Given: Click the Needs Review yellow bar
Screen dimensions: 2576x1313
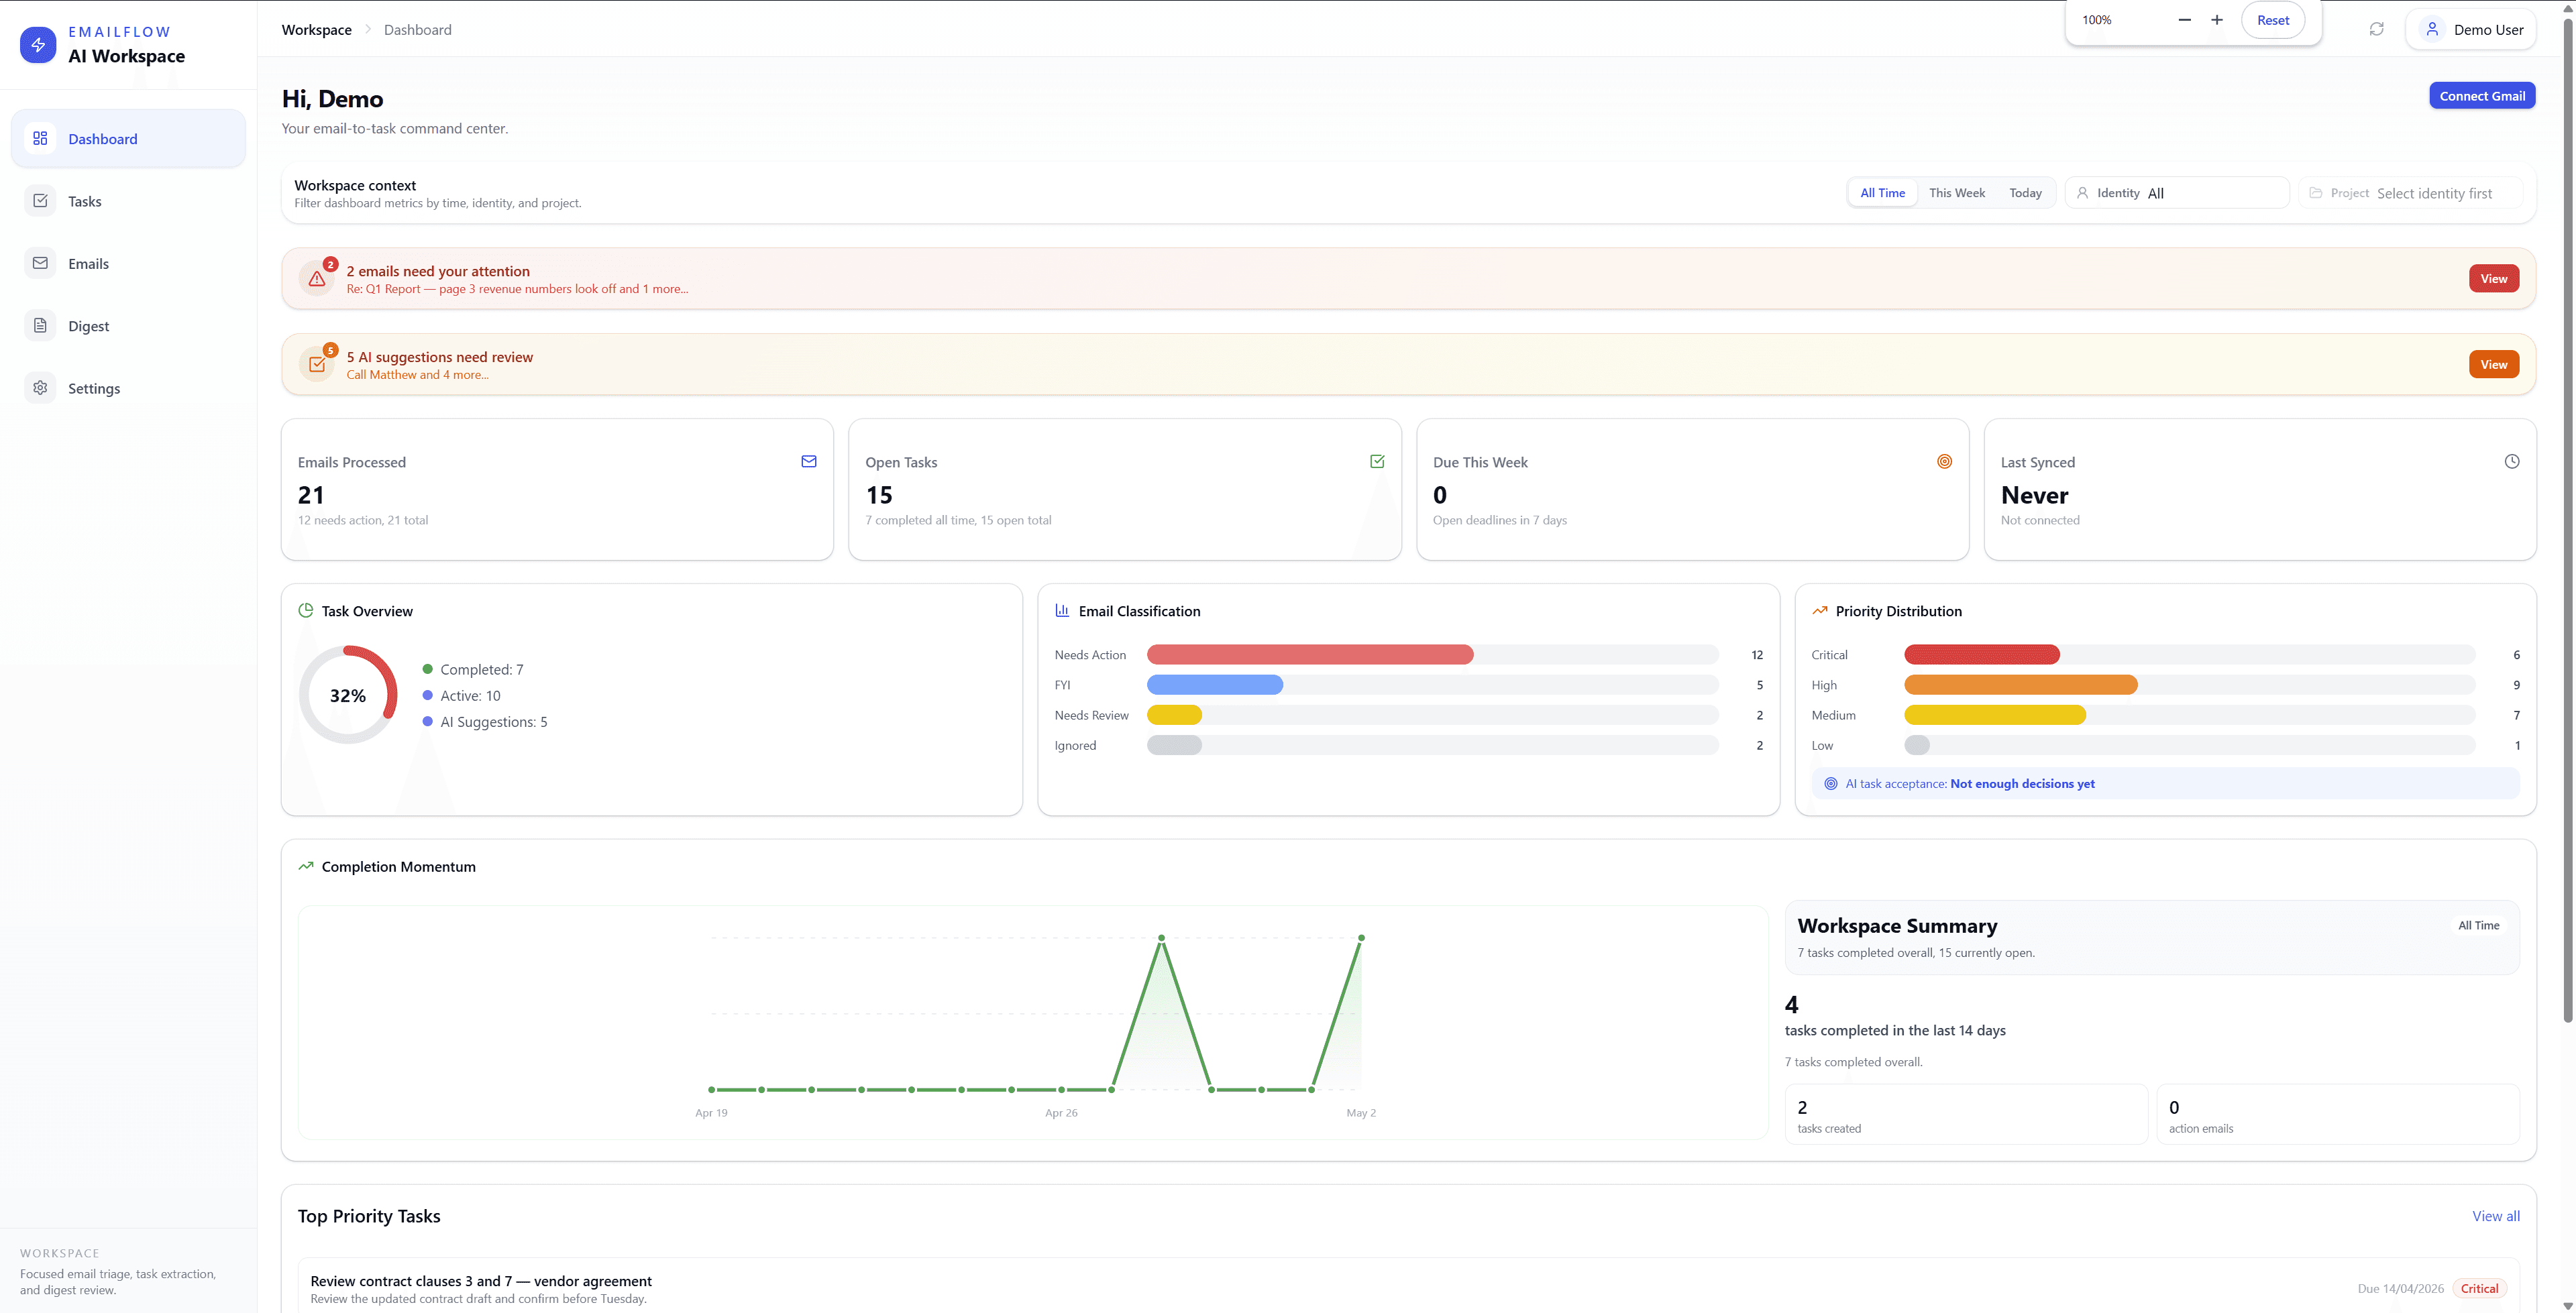Looking at the screenshot, I should tap(1174, 715).
